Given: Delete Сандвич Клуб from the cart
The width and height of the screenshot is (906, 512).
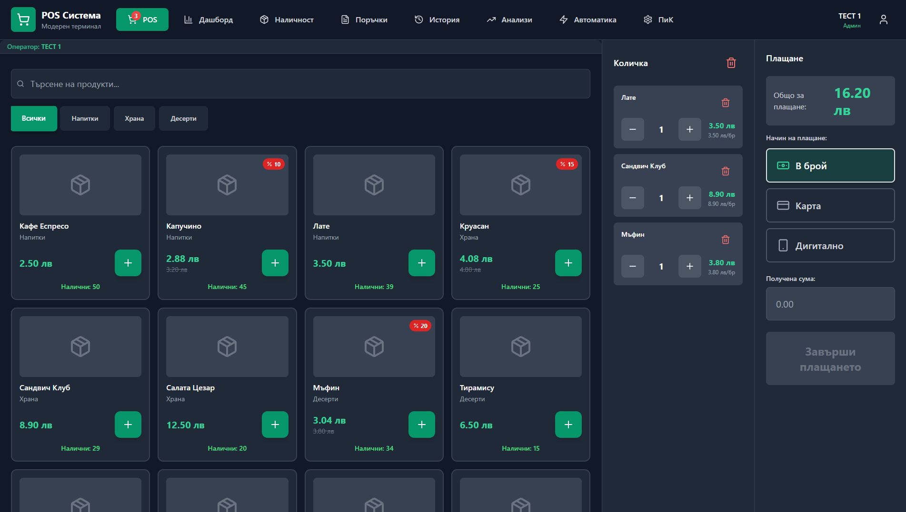Looking at the screenshot, I should click(725, 171).
